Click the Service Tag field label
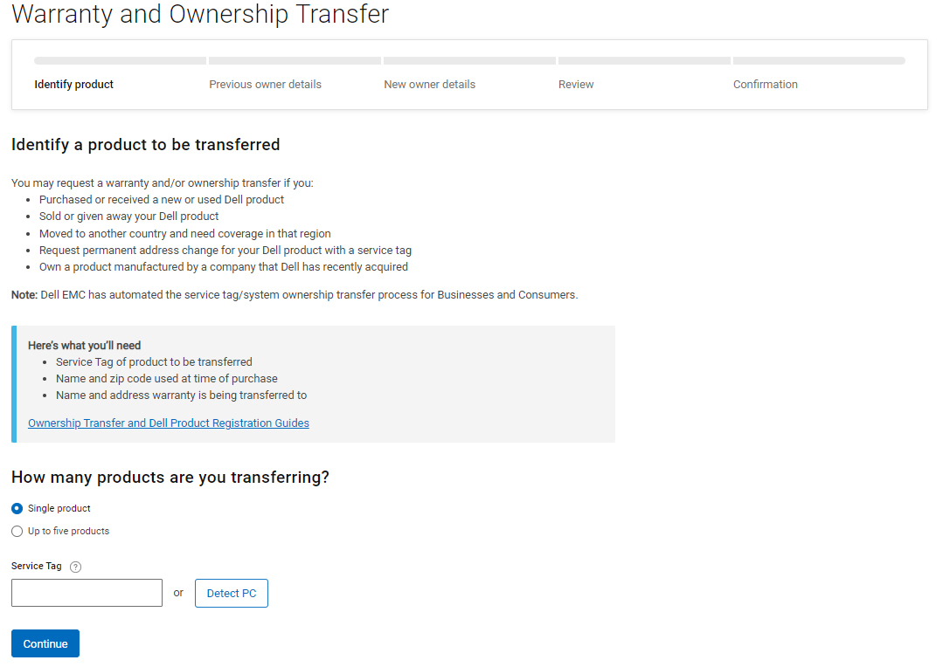 coord(36,566)
